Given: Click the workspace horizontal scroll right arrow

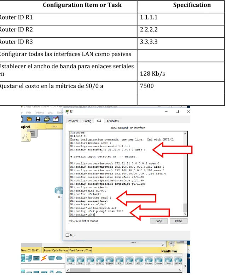Looking at the screenshot, I should coord(163,245).
